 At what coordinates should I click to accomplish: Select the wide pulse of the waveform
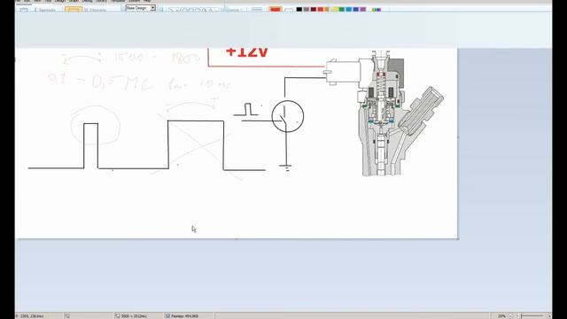(x=196, y=144)
